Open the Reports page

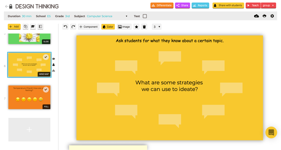click(200, 5)
